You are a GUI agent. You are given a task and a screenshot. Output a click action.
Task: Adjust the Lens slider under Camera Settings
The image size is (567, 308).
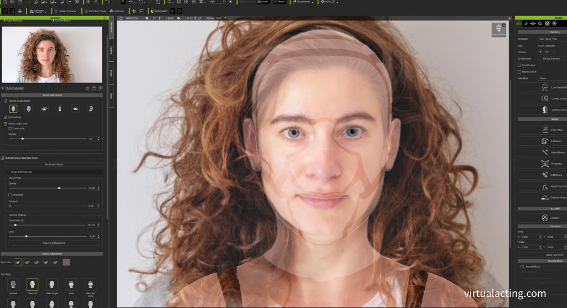tap(48, 236)
